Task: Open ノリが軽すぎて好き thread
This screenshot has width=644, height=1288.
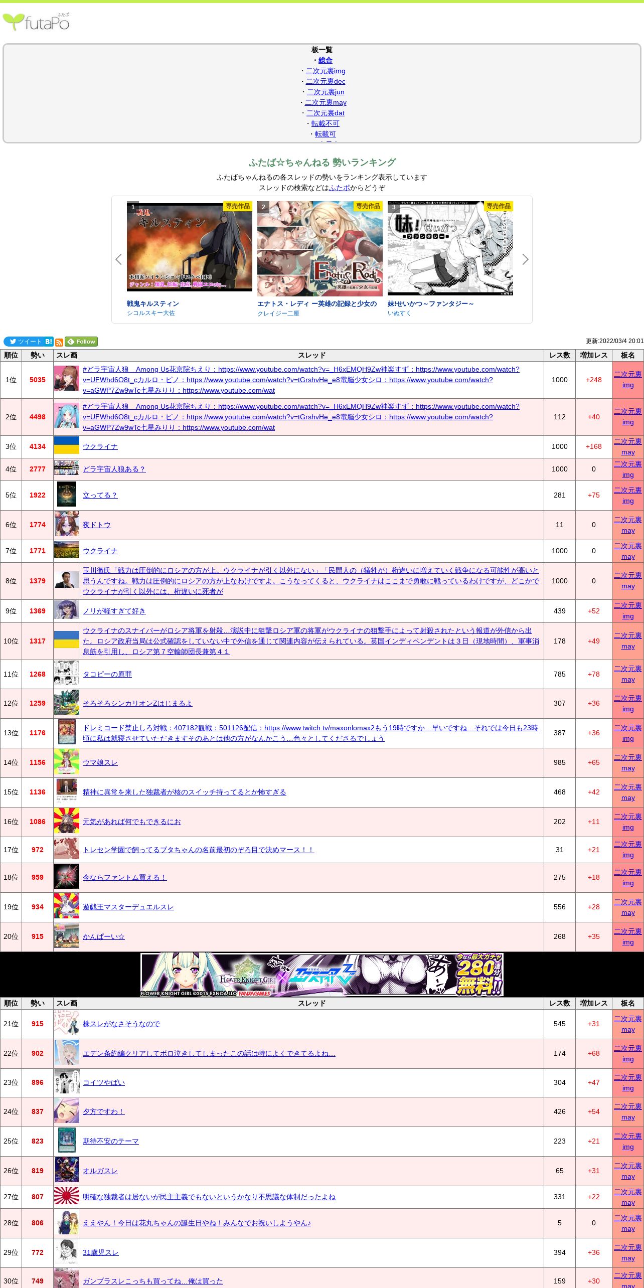Action: [114, 611]
